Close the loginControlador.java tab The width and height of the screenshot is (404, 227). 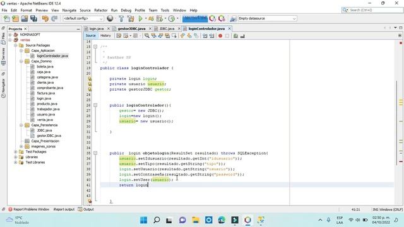coord(229,28)
